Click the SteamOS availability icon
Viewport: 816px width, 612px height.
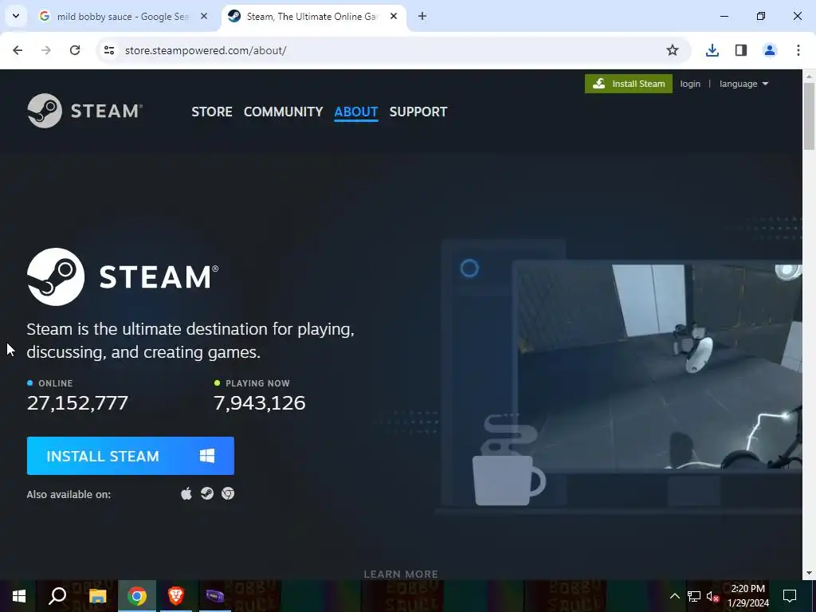click(207, 493)
